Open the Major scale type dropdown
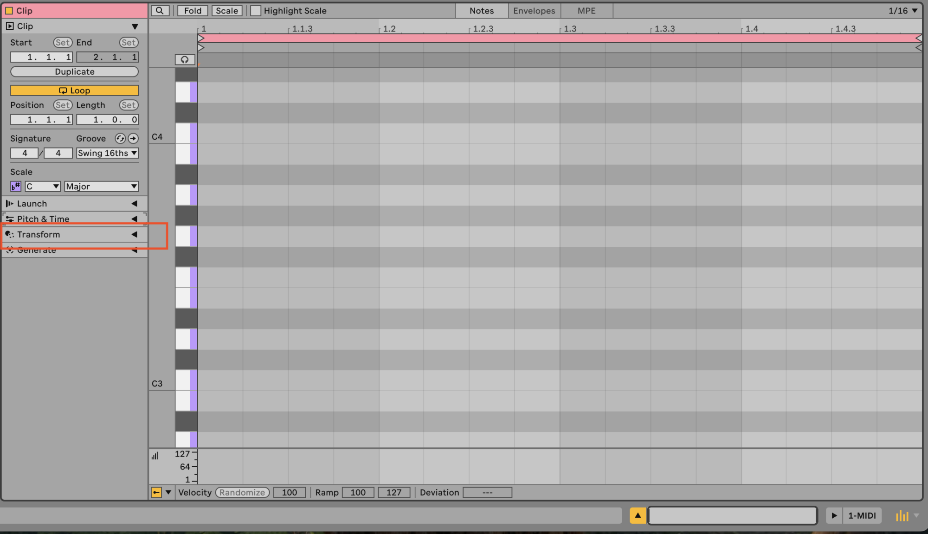Image resolution: width=928 pixels, height=534 pixels. tap(101, 186)
